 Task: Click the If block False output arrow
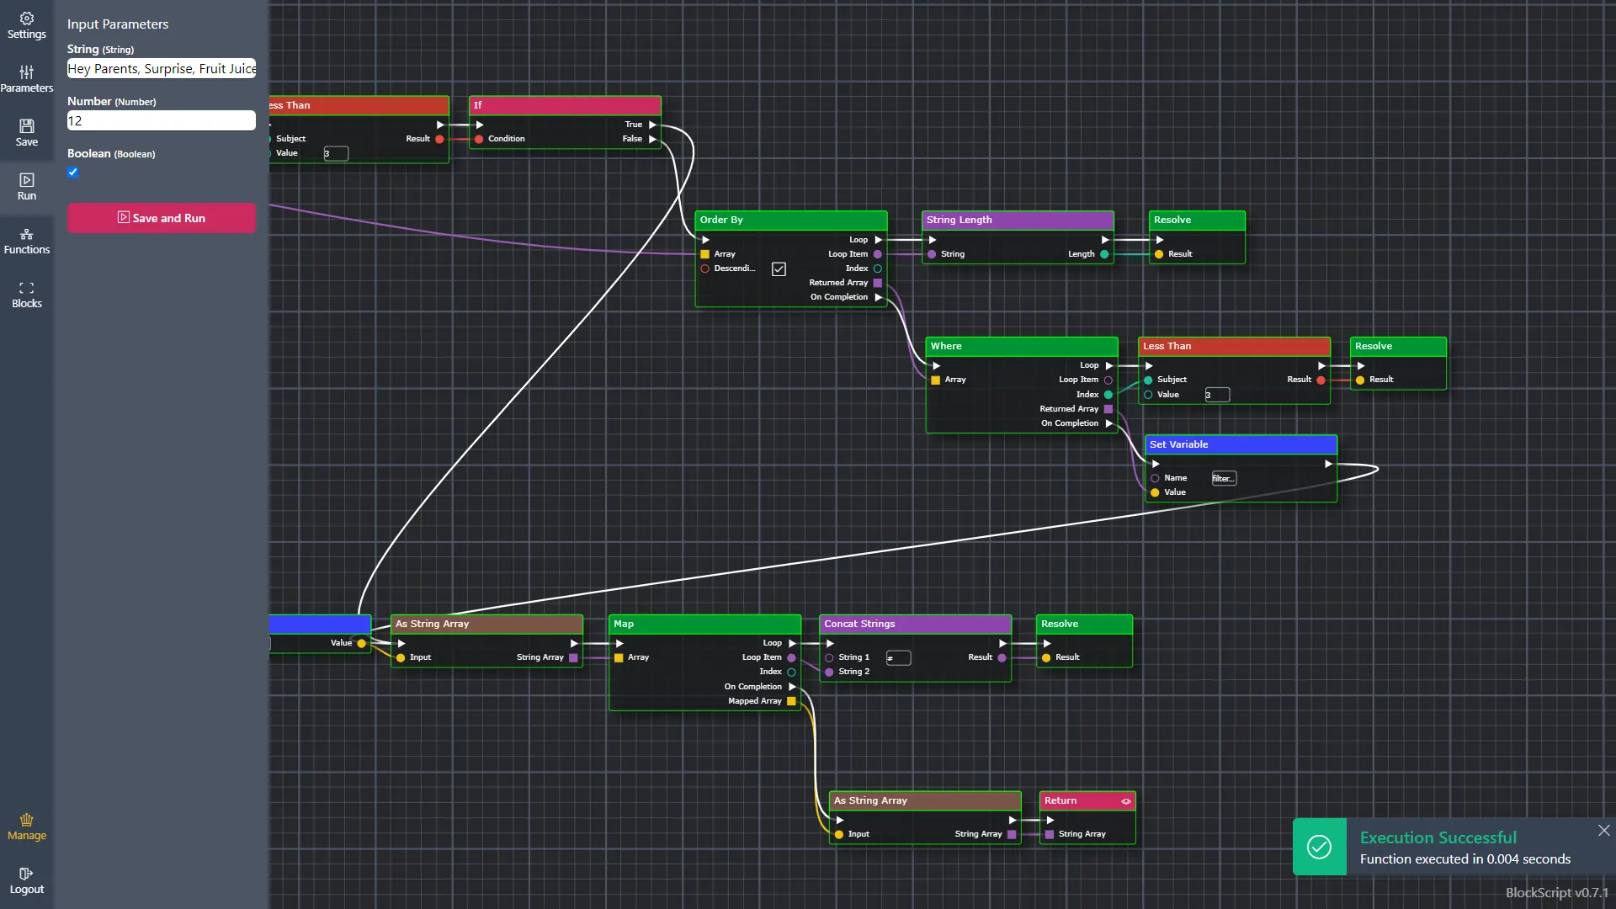coord(652,139)
